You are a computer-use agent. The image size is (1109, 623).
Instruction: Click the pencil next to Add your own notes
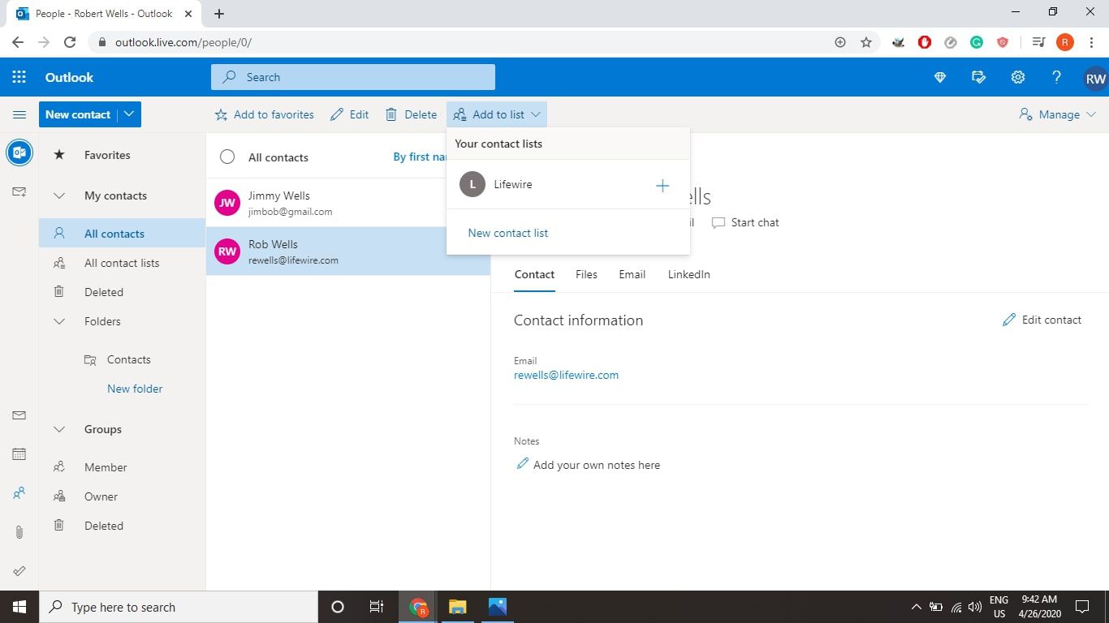point(523,464)
